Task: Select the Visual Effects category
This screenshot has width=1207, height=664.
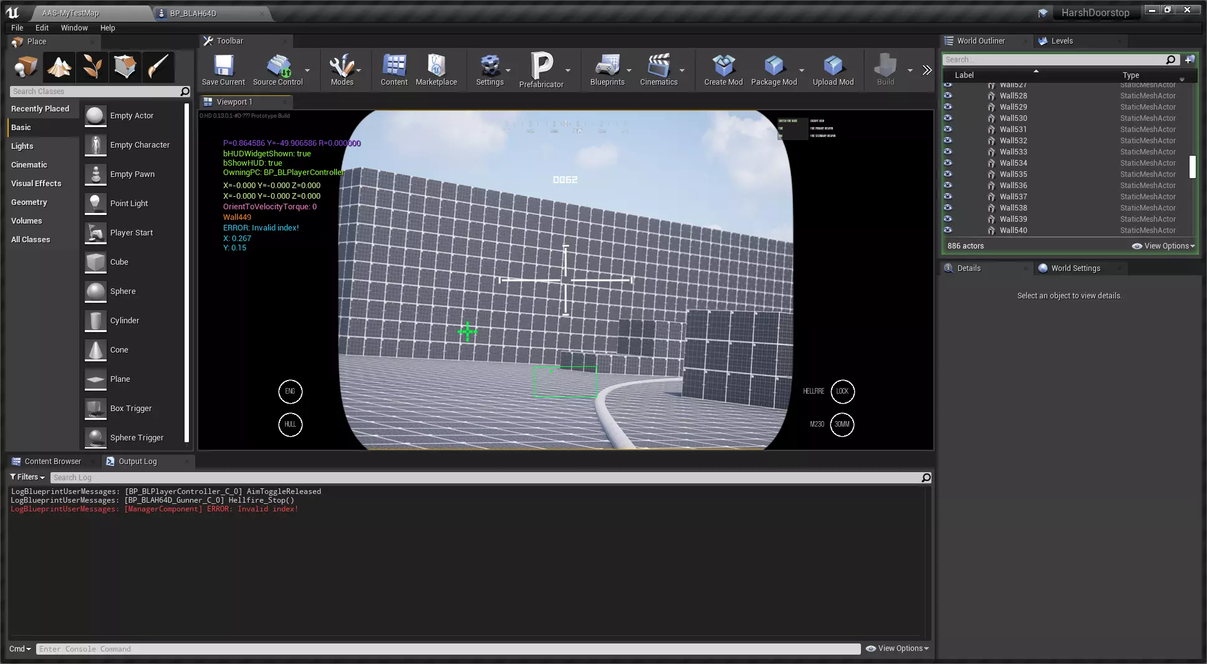Action: [36, 184]
